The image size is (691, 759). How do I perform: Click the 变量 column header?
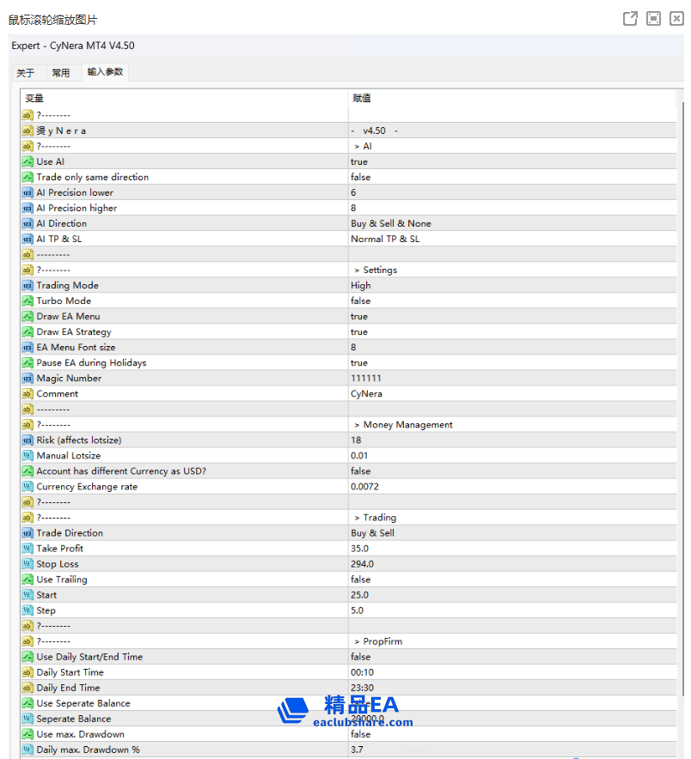tap(34, 98)
